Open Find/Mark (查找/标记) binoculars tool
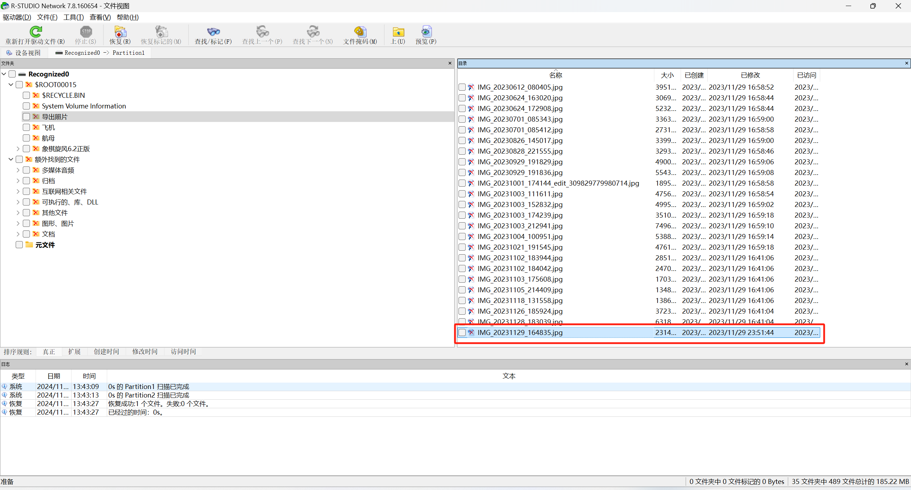 pyautogui.click(x=213, y=32)
